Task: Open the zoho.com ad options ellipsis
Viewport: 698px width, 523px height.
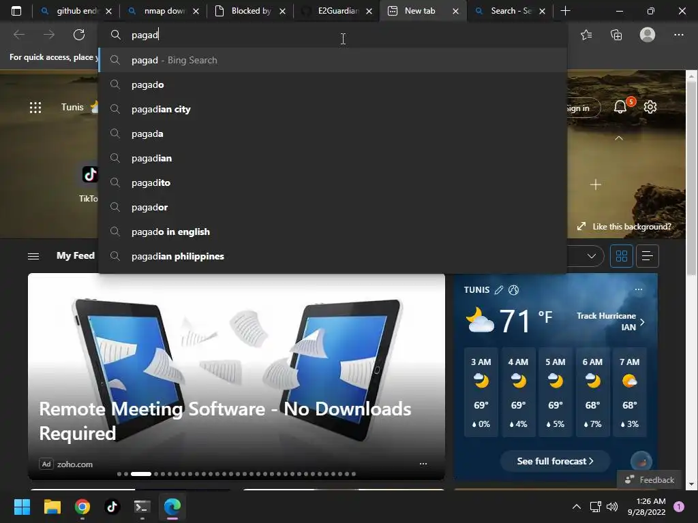Action: [423, 464]
